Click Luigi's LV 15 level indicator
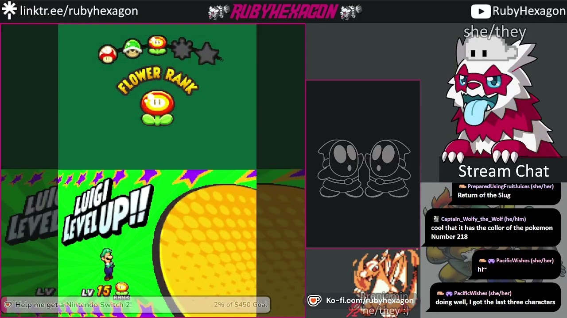567x318 pixels. click(96, 291)
